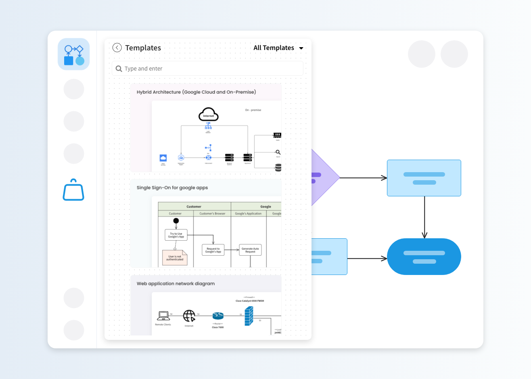Click the Generate Auto Request box
The width and height of the screenshot is (531, 379).
(250, 250)
